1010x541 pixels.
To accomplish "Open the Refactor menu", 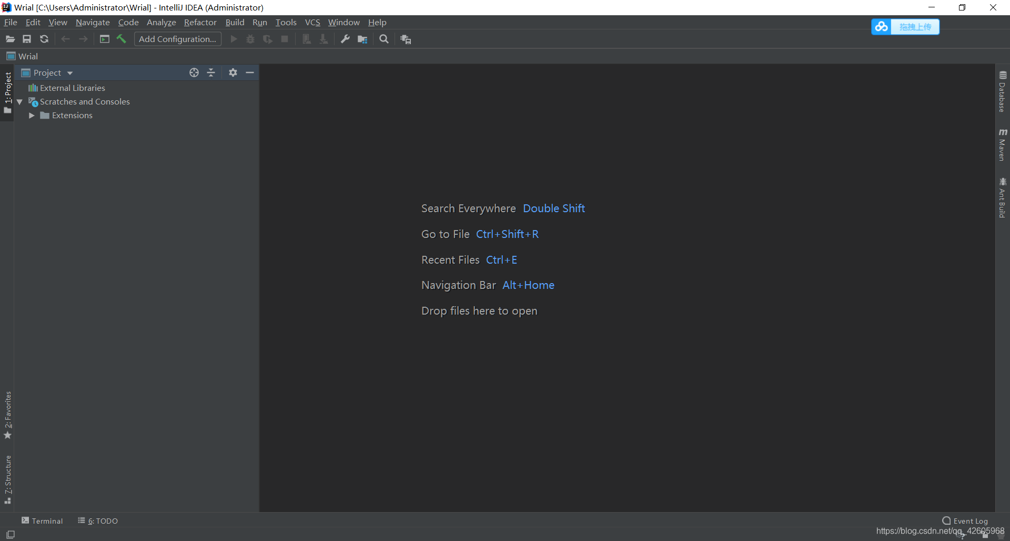I will pos(200,22).
